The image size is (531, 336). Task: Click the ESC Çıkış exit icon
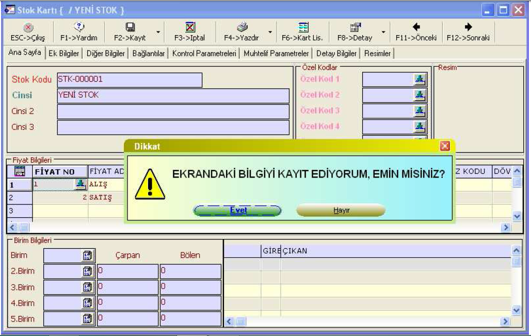coord(22,28)
